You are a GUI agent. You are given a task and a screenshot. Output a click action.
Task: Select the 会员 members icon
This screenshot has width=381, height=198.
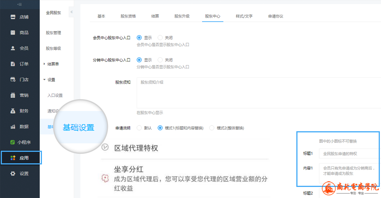pos(13,48)
